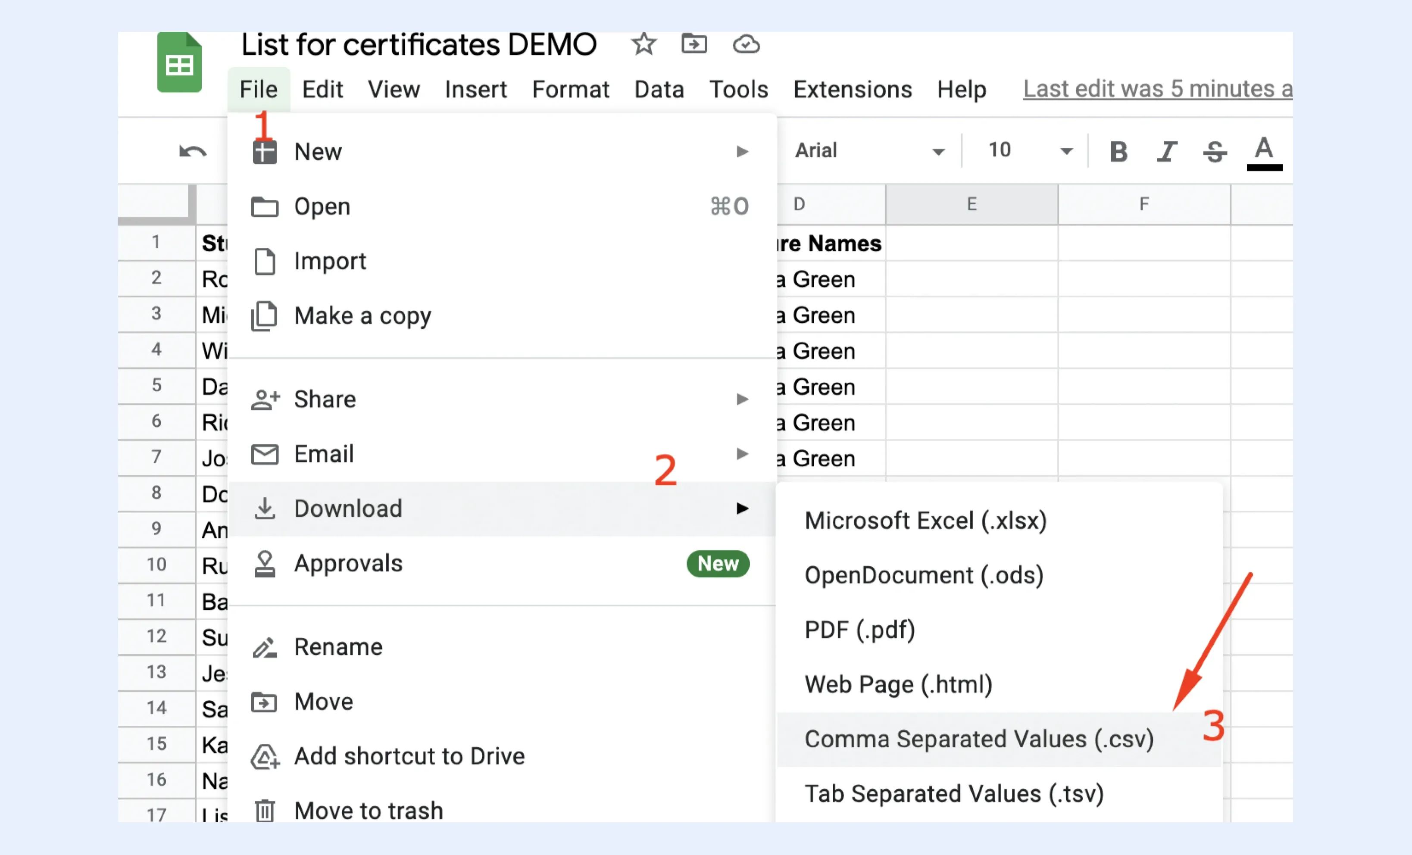Select column D header
The width and height of the screenshot is (1412, 855).
pos(831,204)
